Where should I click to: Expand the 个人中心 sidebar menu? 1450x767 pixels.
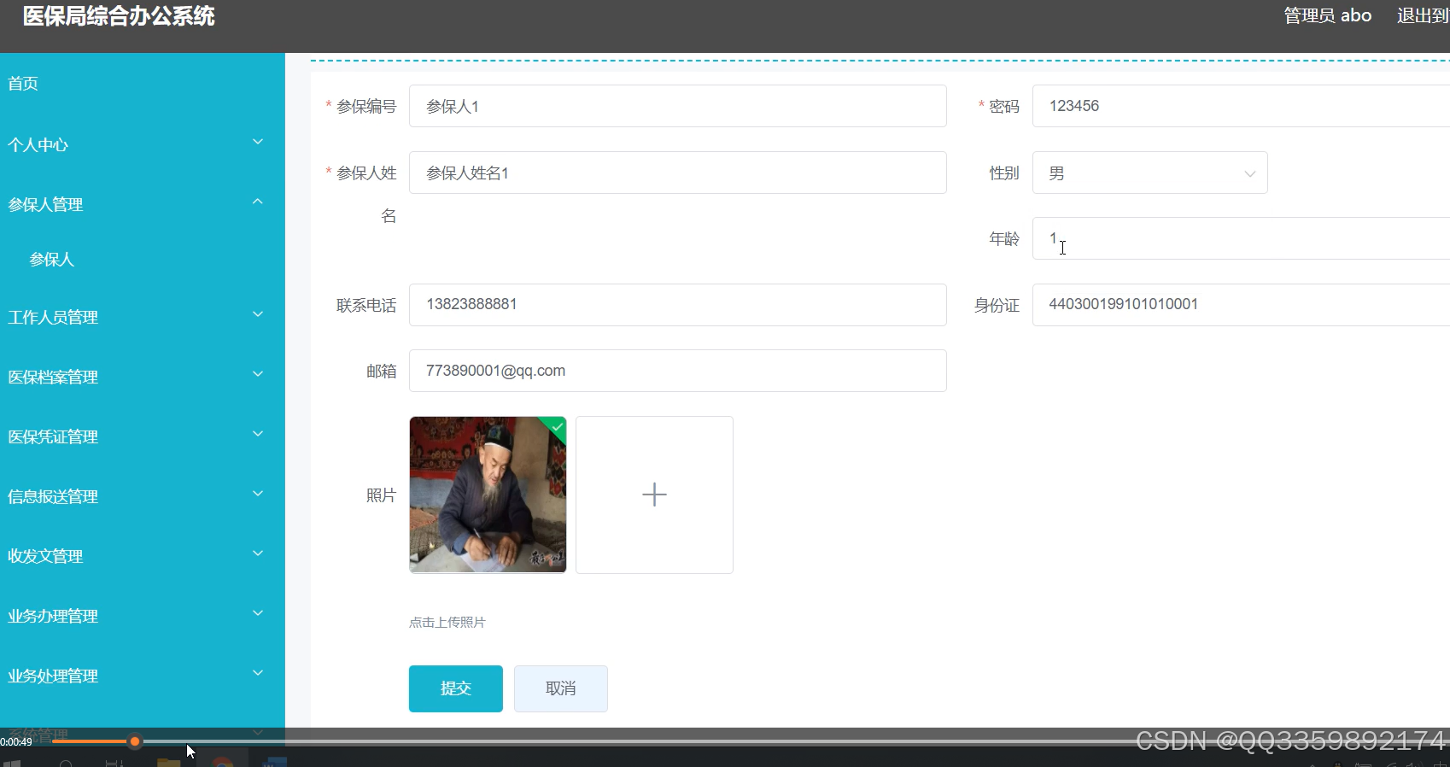[142, 144]
